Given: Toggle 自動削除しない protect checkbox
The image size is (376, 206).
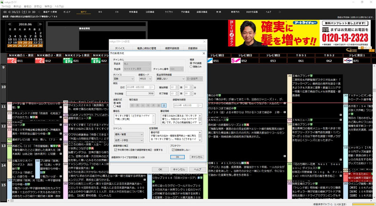Looking at the screenshot, I should tap(173, 150).
